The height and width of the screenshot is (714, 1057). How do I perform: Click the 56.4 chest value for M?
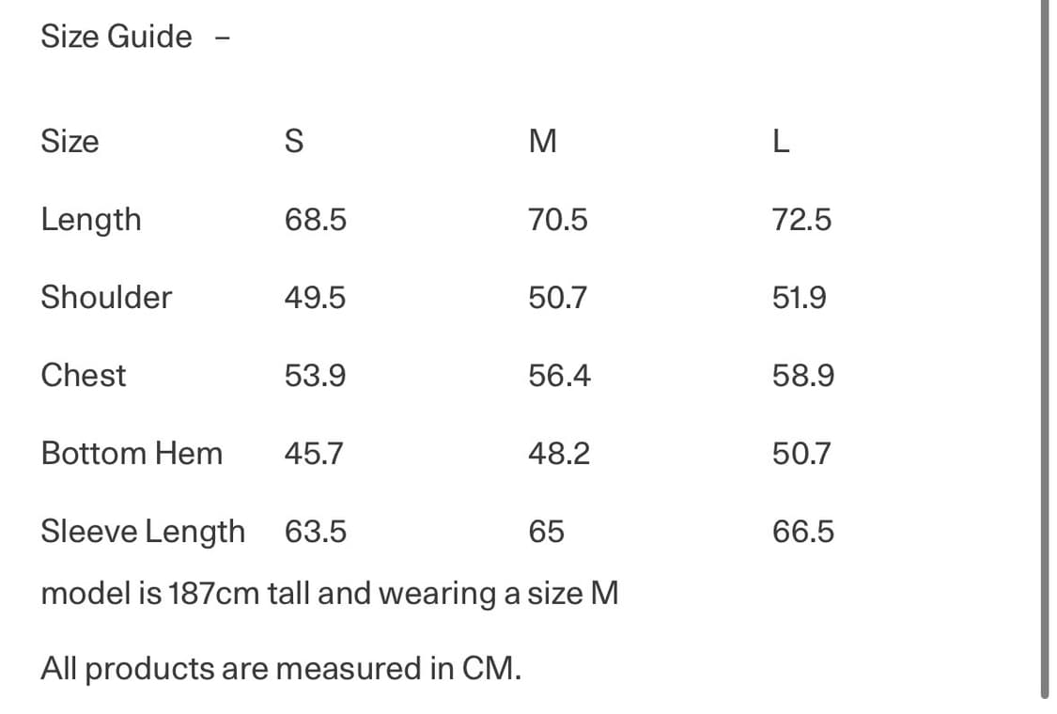[x=559, y=376]
